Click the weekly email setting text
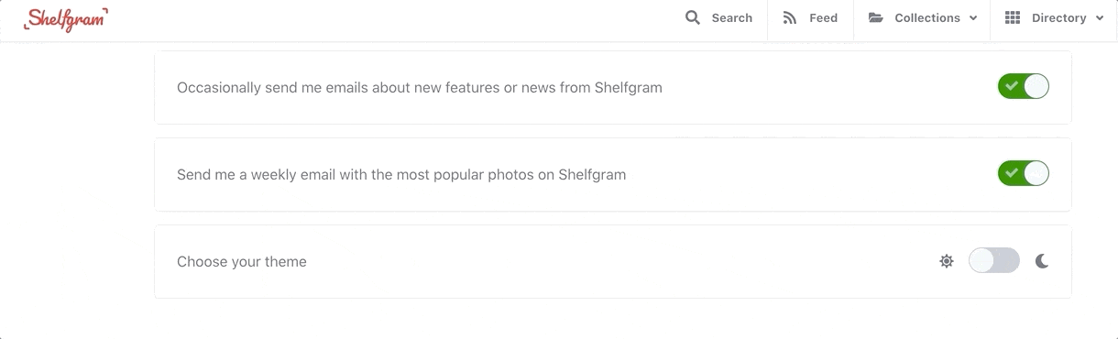This screenshot has height=339, width=1118. pyautogui.click(x=401, y=174)
